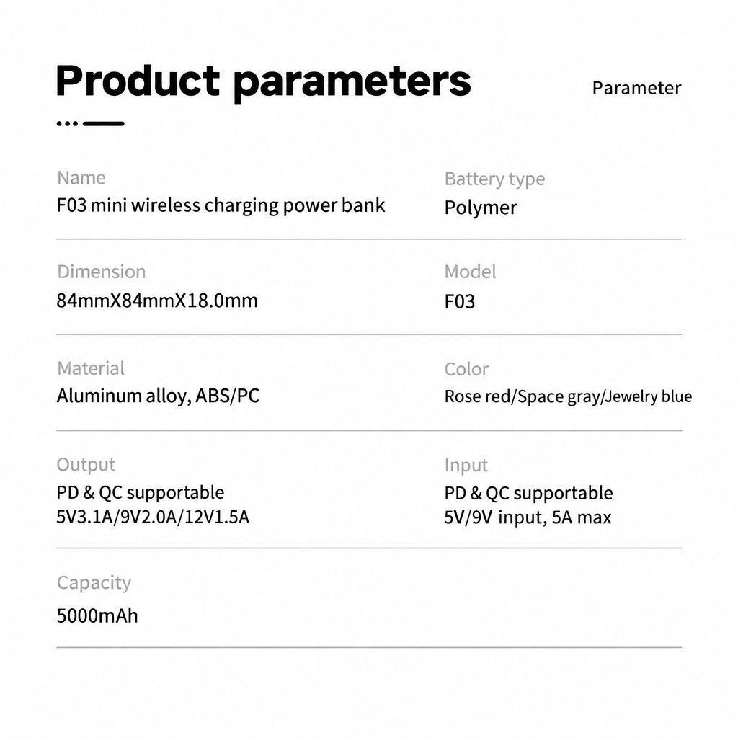The width and height of the screenshot is (738, 738).
Task: Click the 5V/9V input, 5A max text
Action: (528, 517)
